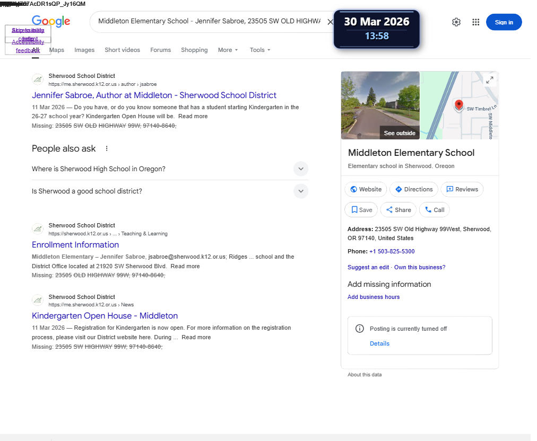Open the Google apps grid icon
The height and width of the screenshot is (441, 537).
475,22
